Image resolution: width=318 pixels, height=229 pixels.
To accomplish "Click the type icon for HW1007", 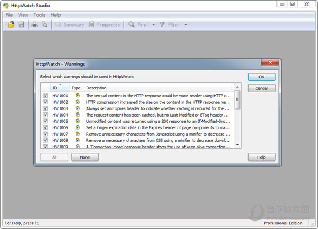I will 77,134.
